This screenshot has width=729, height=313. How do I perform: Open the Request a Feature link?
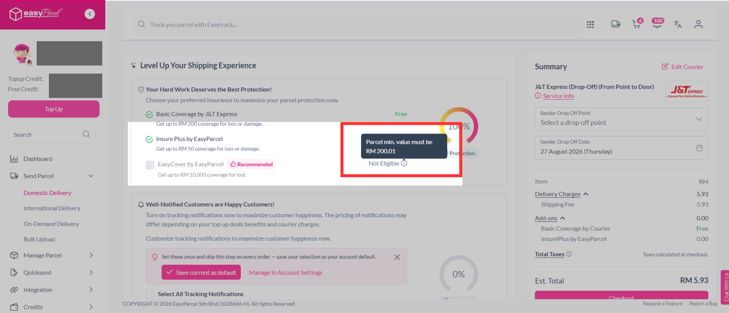[x=663, y=304]
